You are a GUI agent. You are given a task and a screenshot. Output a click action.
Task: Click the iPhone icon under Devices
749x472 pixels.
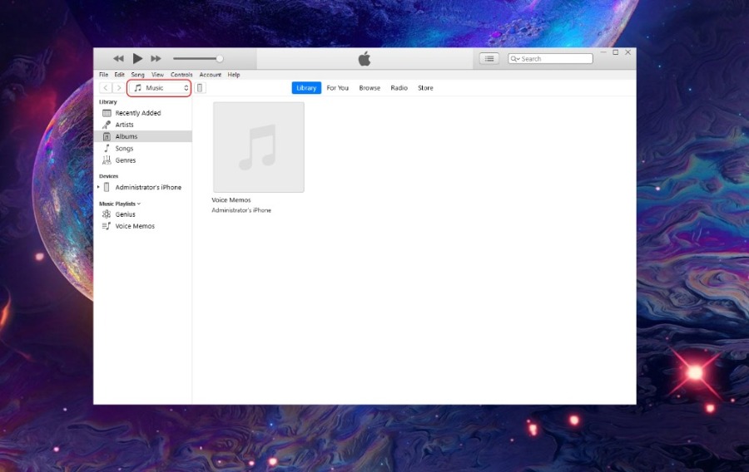point(107,187)
